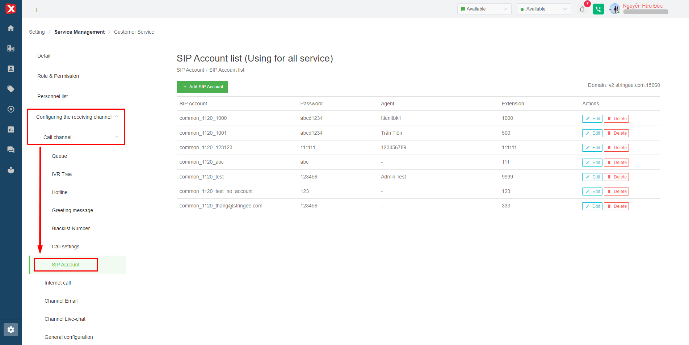Screen dimensions: 689x345
Task: Open the IVR Tree menu item
Action: 62,174
